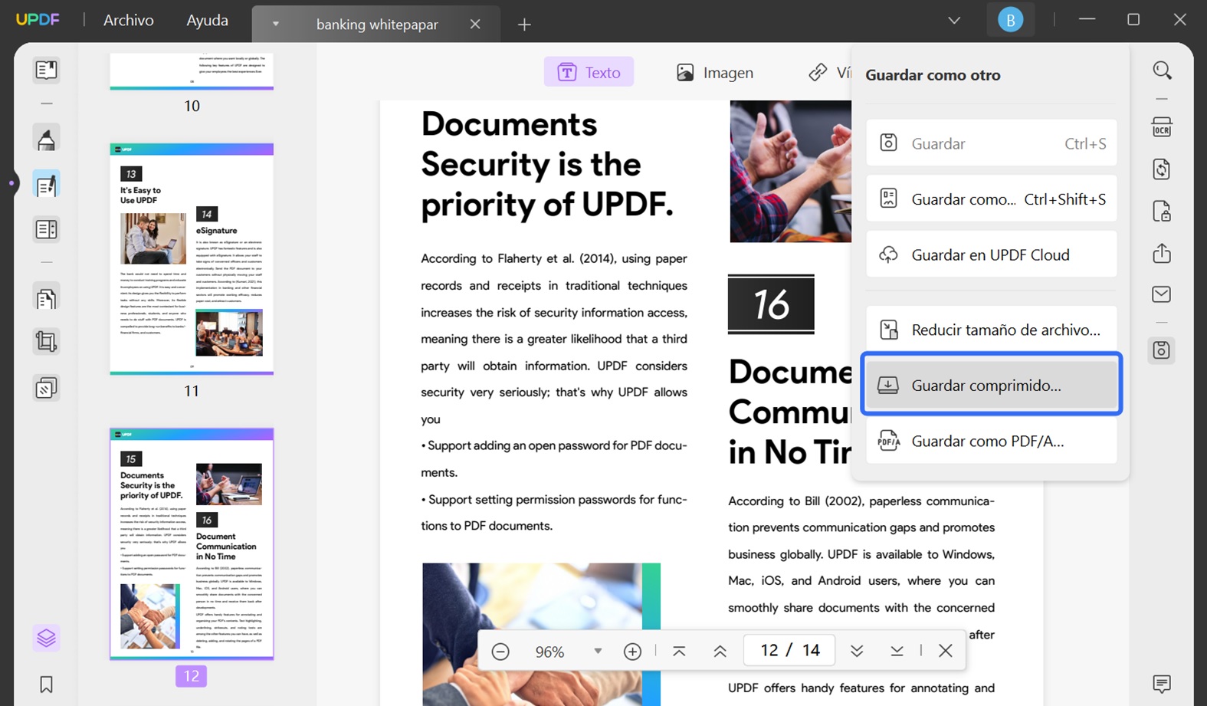This screenshot has height=706, width=1207.
Task: Open the comments panel icon
Action: point(1162,683)
